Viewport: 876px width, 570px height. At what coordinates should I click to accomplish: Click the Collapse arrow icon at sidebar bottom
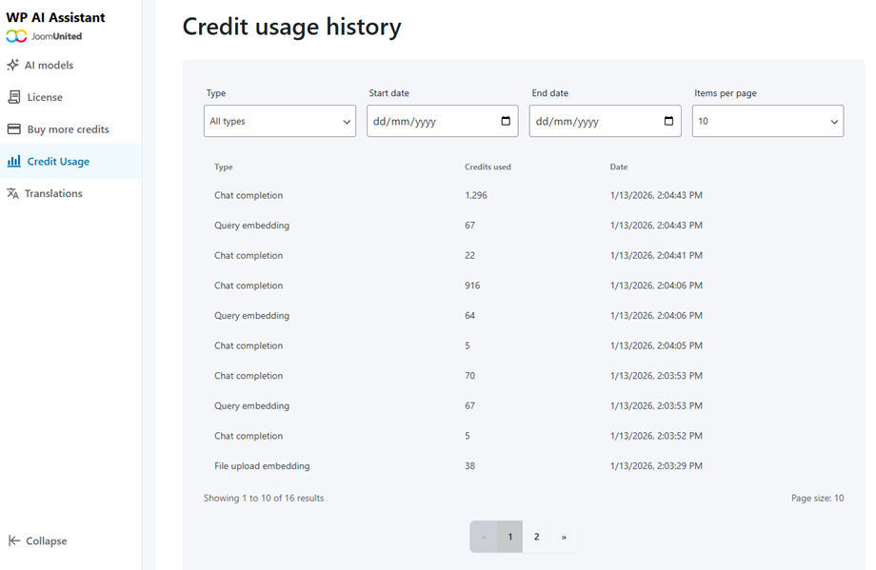(16, 541)
